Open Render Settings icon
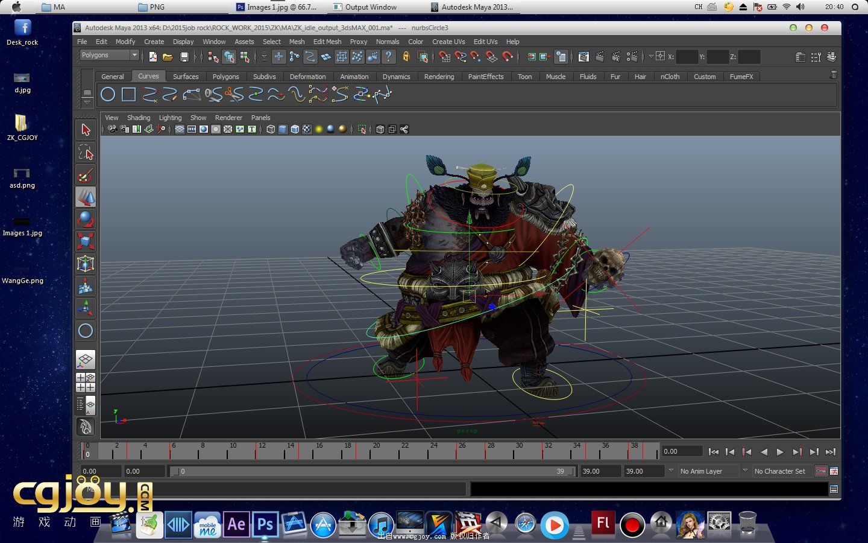Image resolution: width=868 pixels, height=543 pixels. click(632, 57)
